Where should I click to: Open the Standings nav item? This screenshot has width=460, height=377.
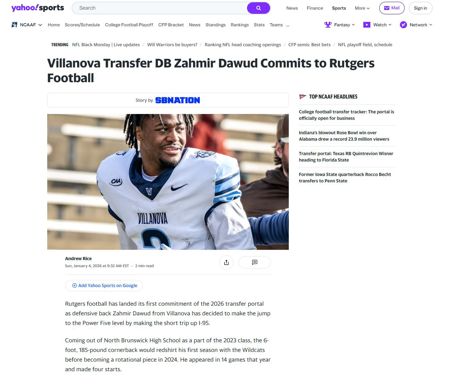216,25
